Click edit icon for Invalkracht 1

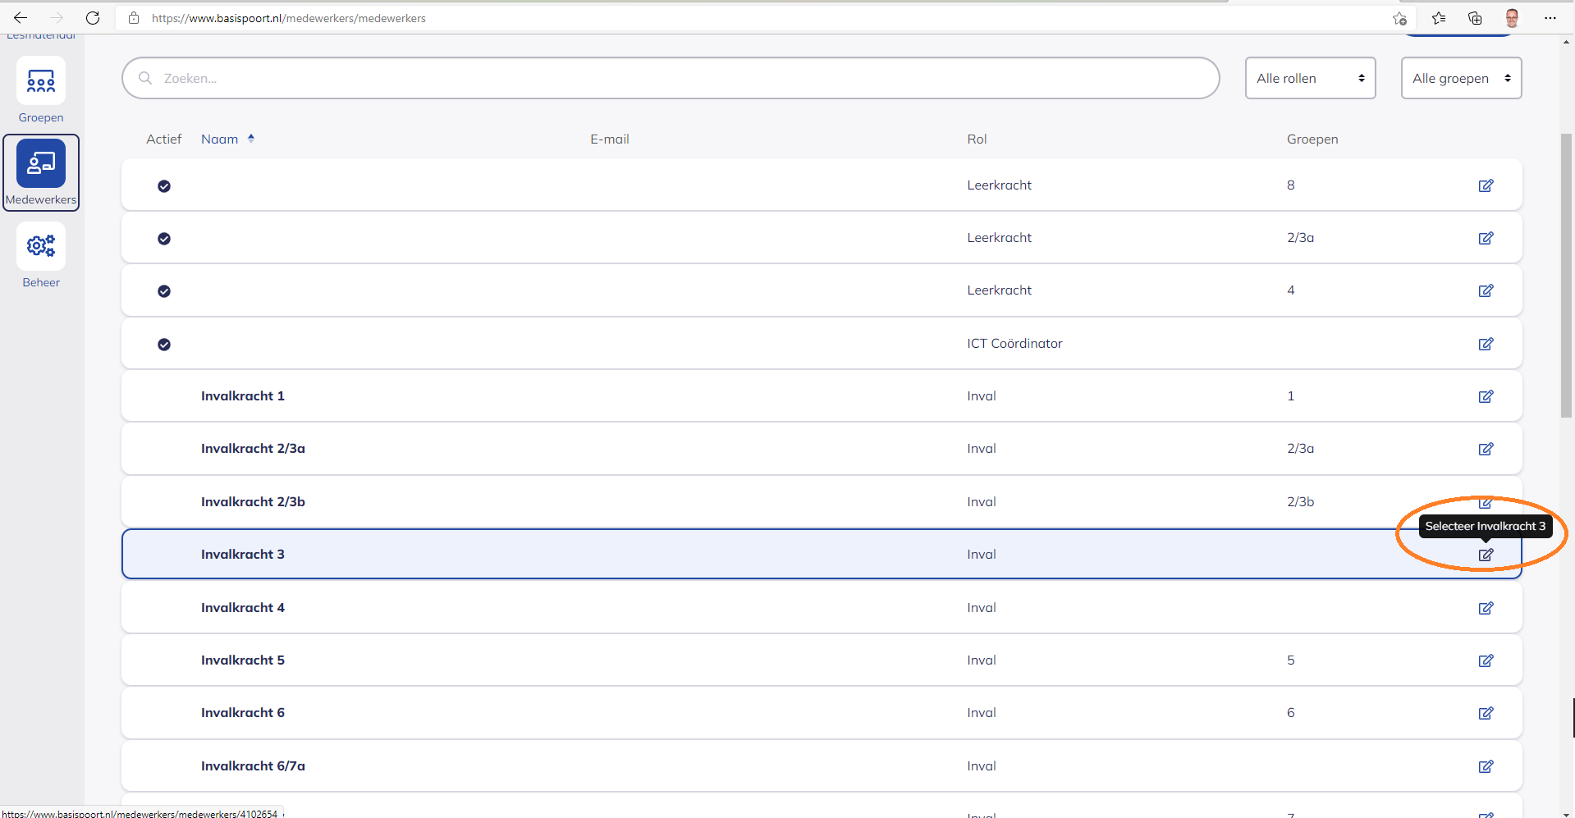[x=1486, y=396]
